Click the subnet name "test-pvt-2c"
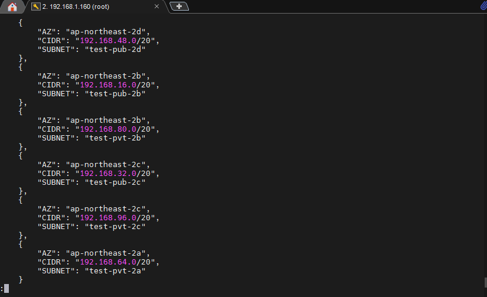This screenshot has width=487, height=297. click(115, 227)
